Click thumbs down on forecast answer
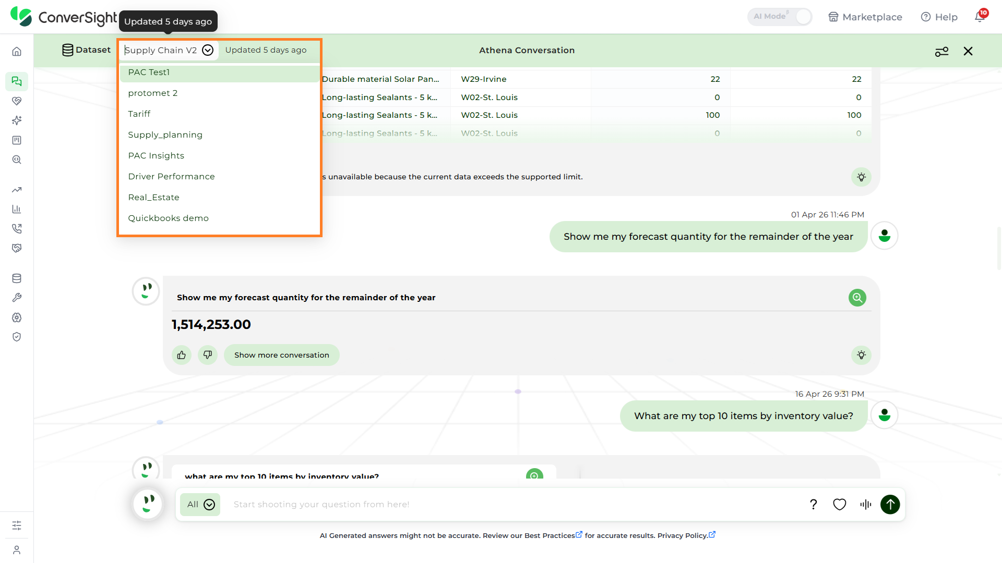Viewport: 1002px width, 563px height. click(x=208, y=355)
